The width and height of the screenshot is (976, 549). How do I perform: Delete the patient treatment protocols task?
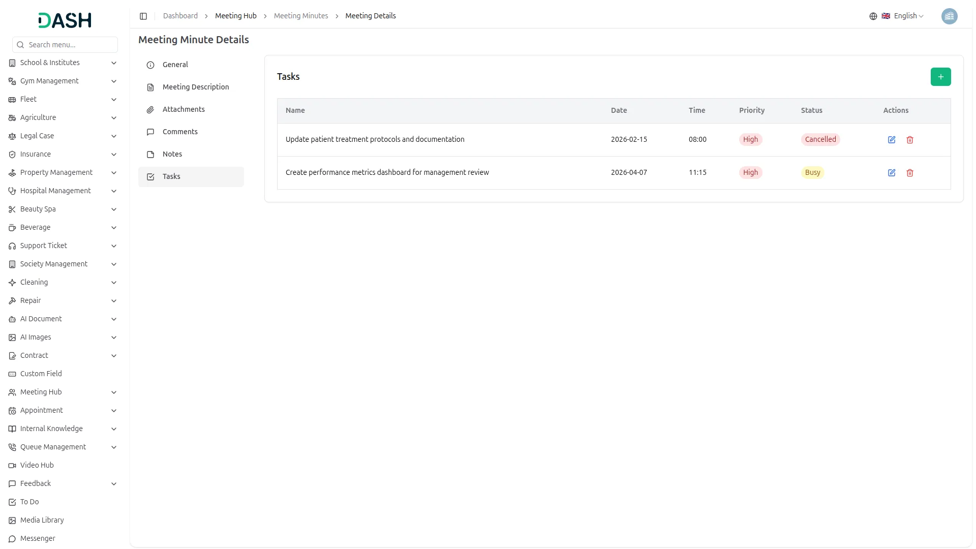click(909, 140)
